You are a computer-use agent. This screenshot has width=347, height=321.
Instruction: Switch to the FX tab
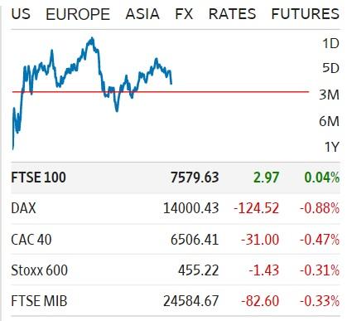(184, 14)
